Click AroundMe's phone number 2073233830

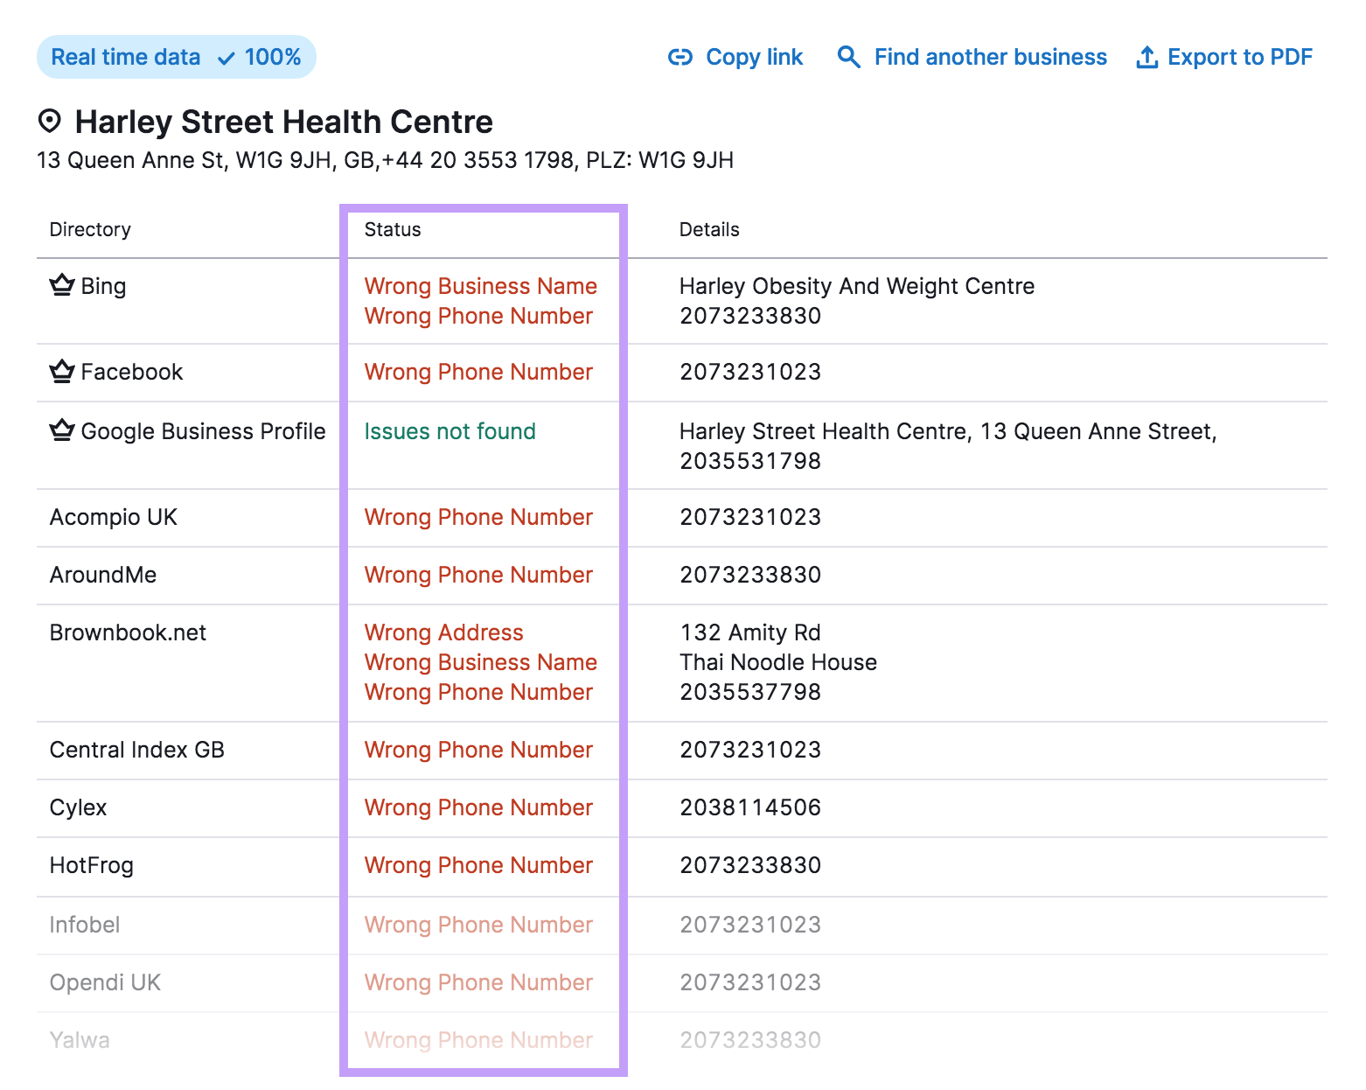tap(750, 575)
